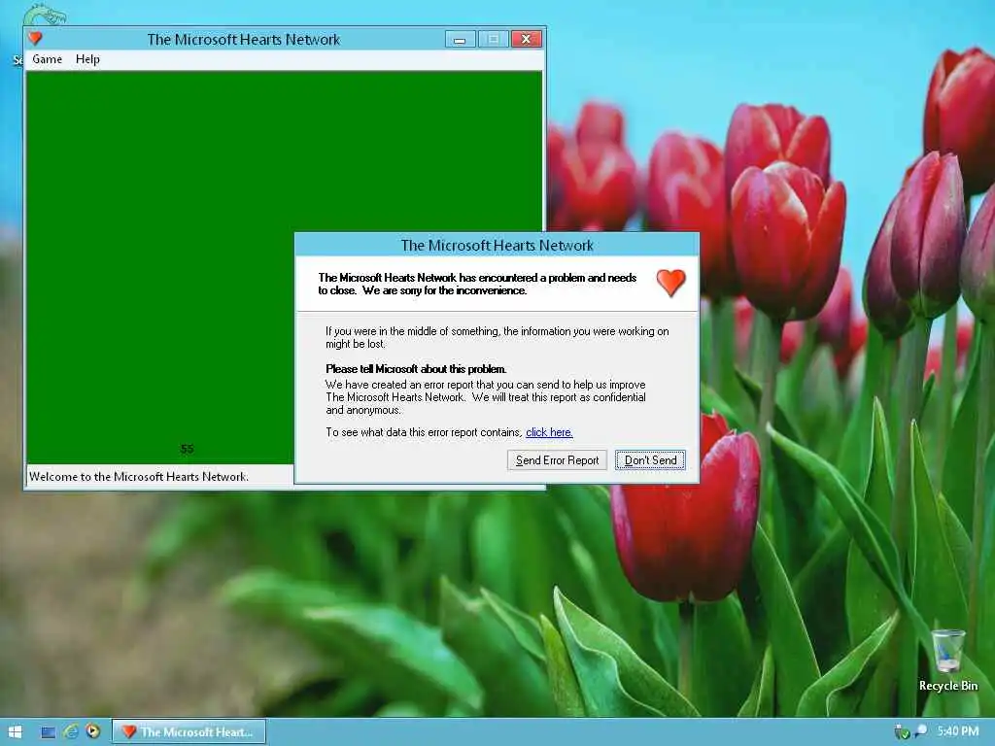Click the error dialog title bar

click(x=497, y=245)
